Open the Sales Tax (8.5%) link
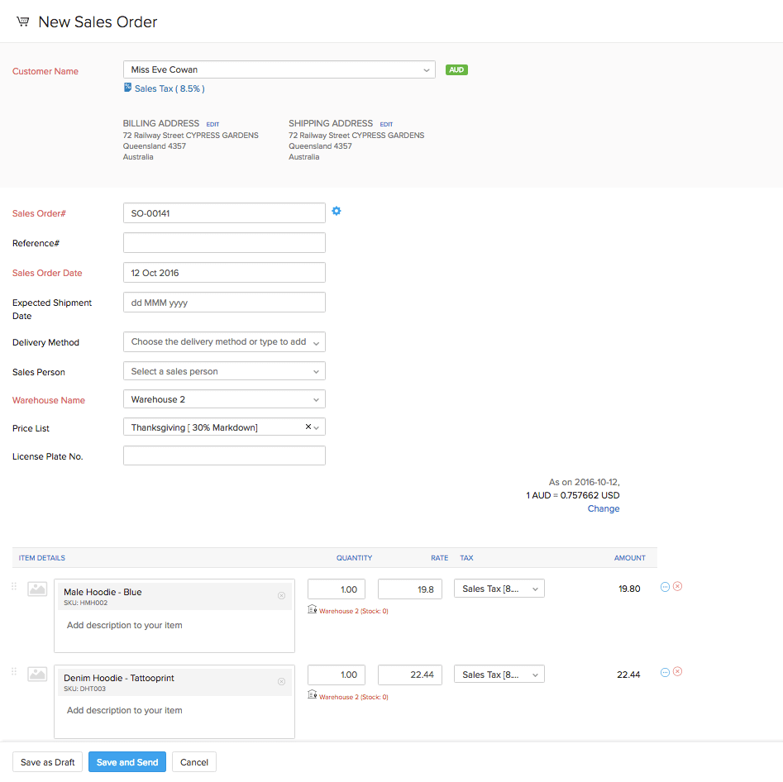The width and height of the screenshot is (783, 782). pyautogui.click(x=165, y=88)
